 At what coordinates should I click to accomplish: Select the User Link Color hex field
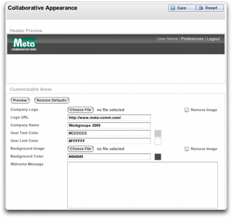109,141
